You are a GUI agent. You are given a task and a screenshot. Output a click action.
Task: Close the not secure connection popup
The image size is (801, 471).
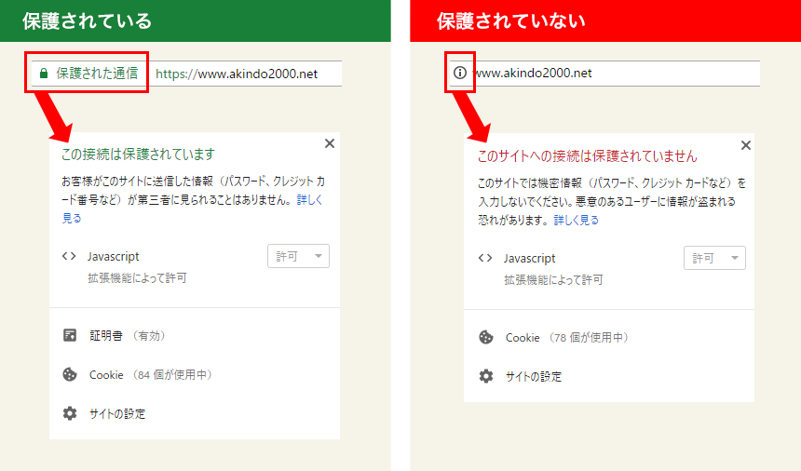click(x=745, y=145)
